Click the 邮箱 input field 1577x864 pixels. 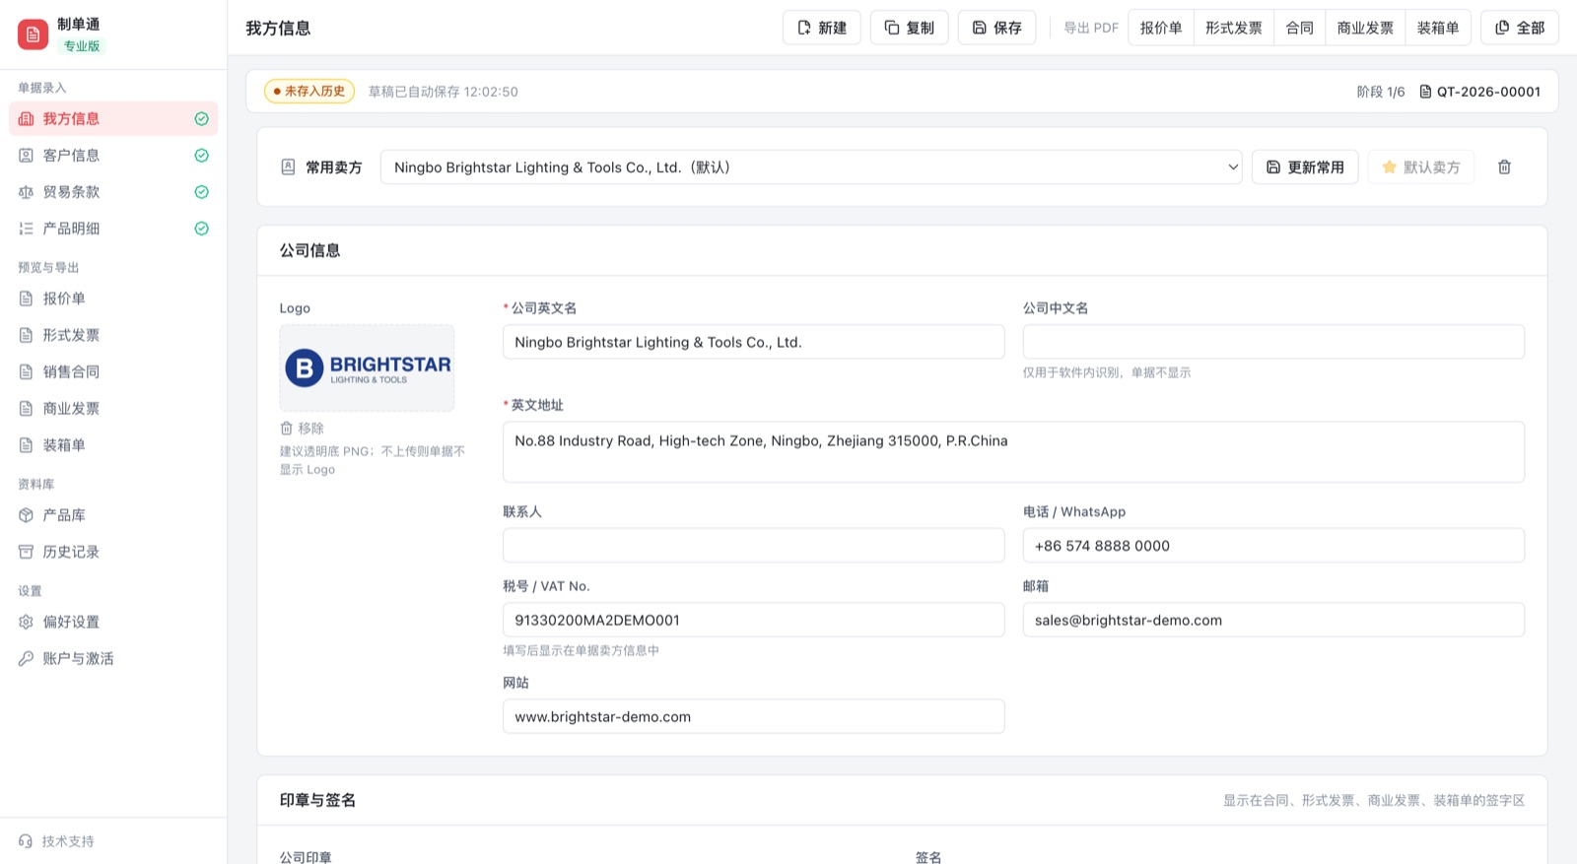click(x=1273, y=620)
